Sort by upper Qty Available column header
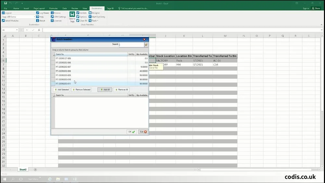325x183 pixels. [142, 54]
